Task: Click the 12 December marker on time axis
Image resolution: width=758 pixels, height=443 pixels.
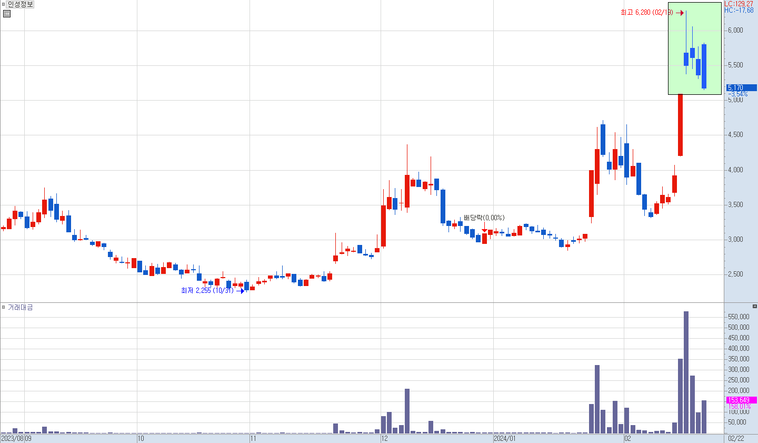Action: (x=384, y=439)
